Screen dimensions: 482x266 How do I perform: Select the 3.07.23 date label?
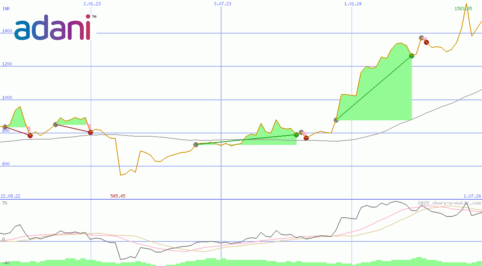[x=223, y=4]
